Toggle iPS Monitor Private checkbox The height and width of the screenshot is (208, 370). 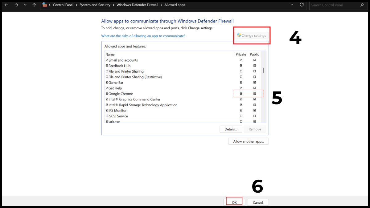coord(241,110)
